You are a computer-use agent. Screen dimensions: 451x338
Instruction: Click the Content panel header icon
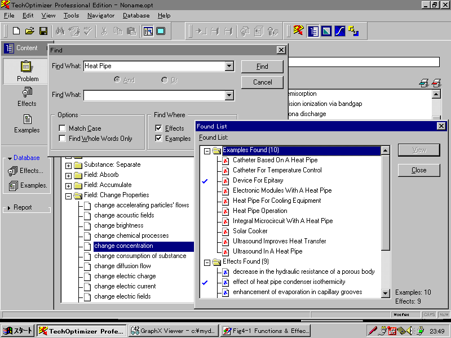(9, 48)
